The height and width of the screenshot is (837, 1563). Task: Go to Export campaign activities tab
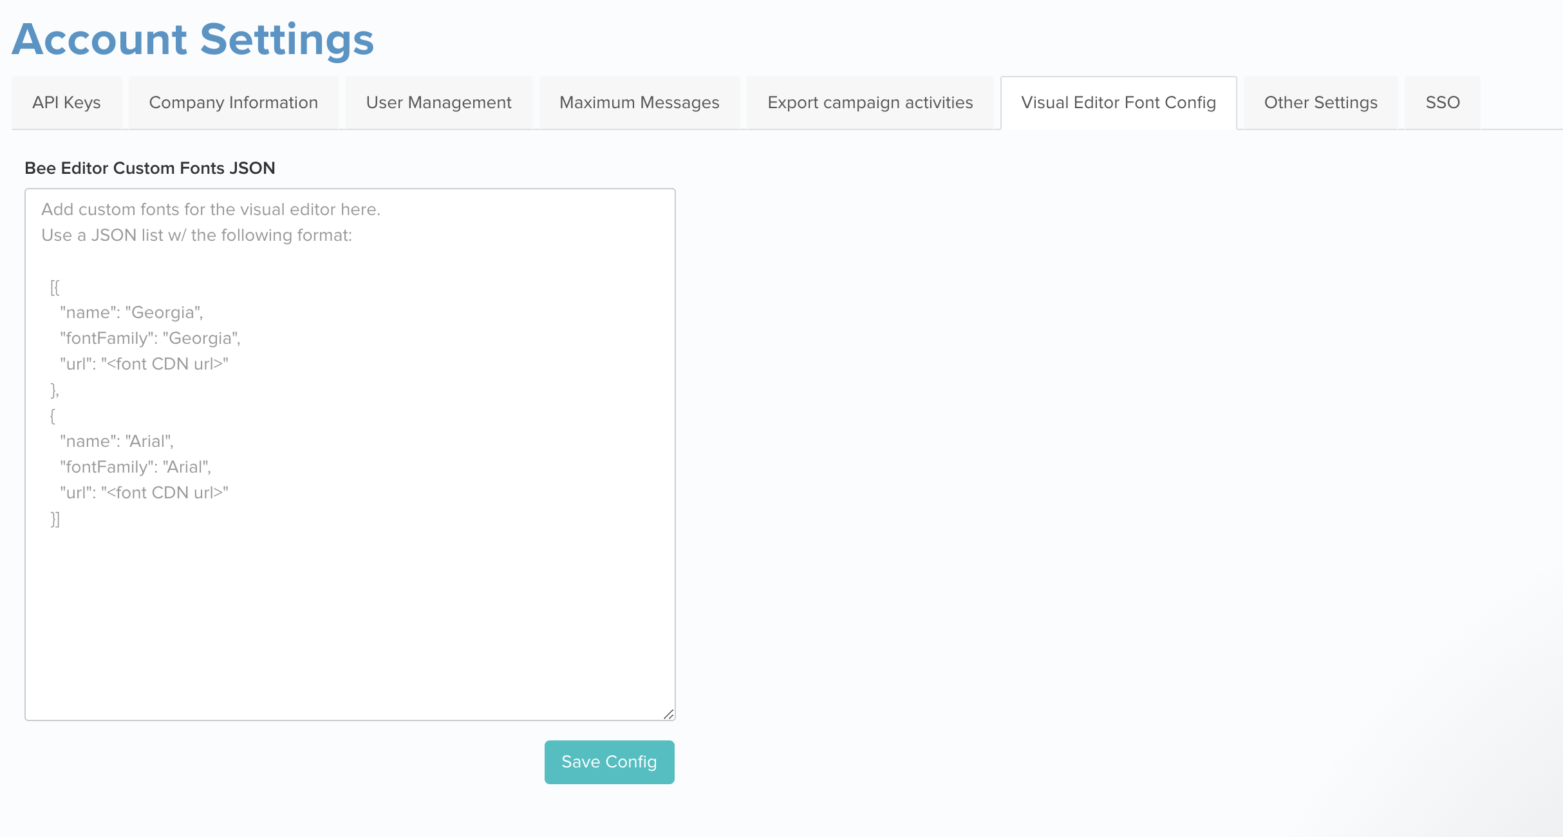[870, 103]
